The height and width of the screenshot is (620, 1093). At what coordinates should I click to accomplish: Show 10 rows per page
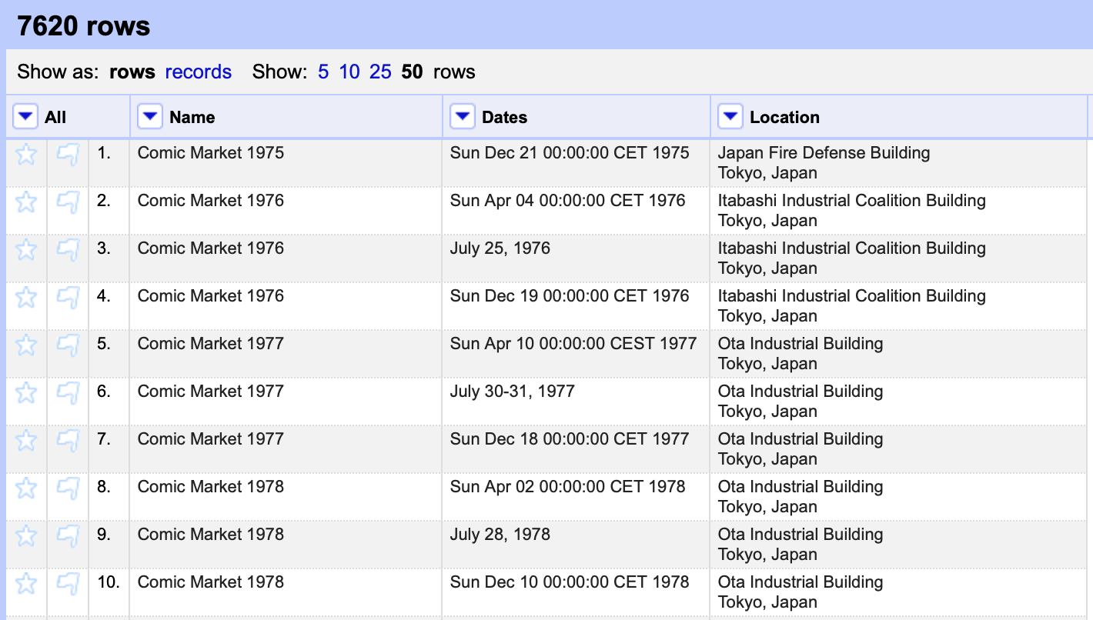tap(349, 72)
